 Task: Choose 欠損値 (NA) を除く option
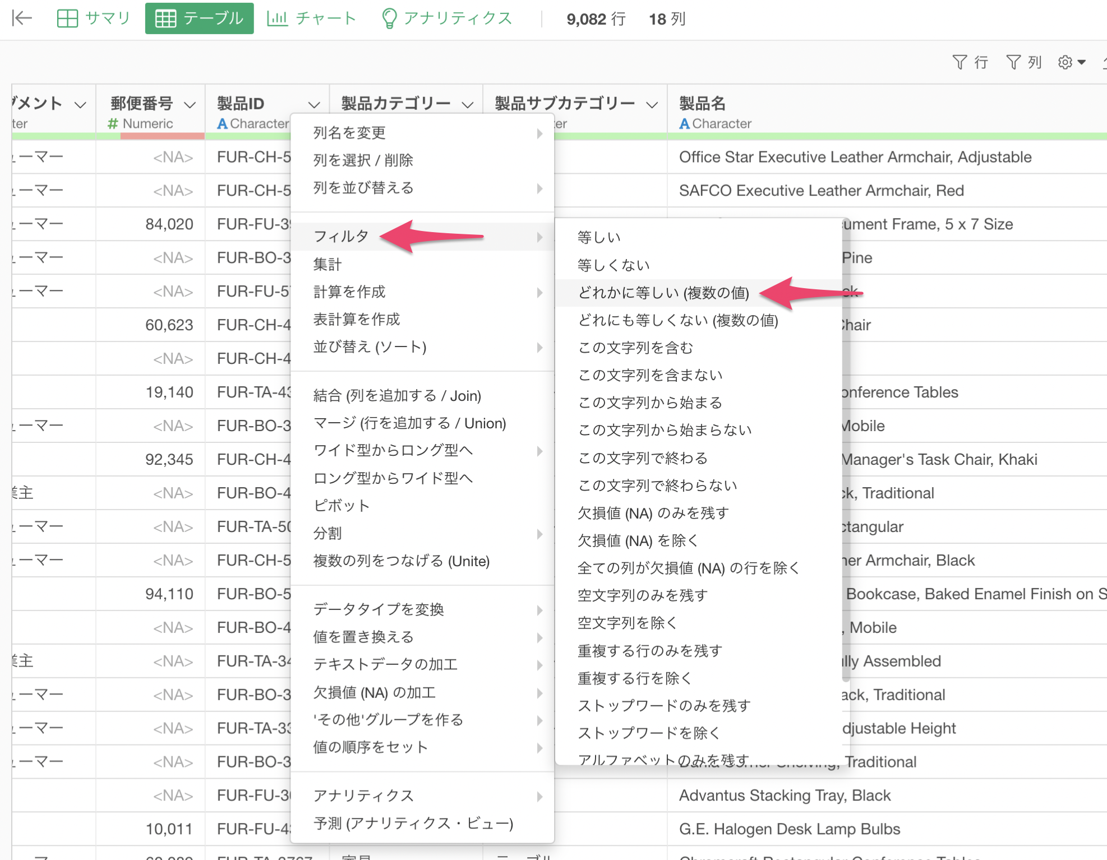tap(638, 540)
